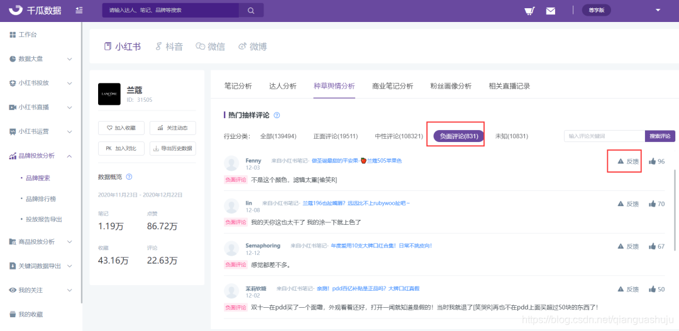This screenshot has height=331, width=679.
Task: Select 品牌排行榜 submenu item
Action: pyautogui.click(x=41, y=199)
